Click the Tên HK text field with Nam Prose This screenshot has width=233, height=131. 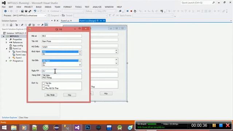coord(62,41)
